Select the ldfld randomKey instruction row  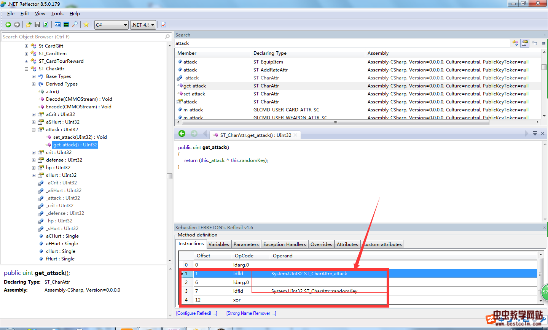tap(358, 291)
